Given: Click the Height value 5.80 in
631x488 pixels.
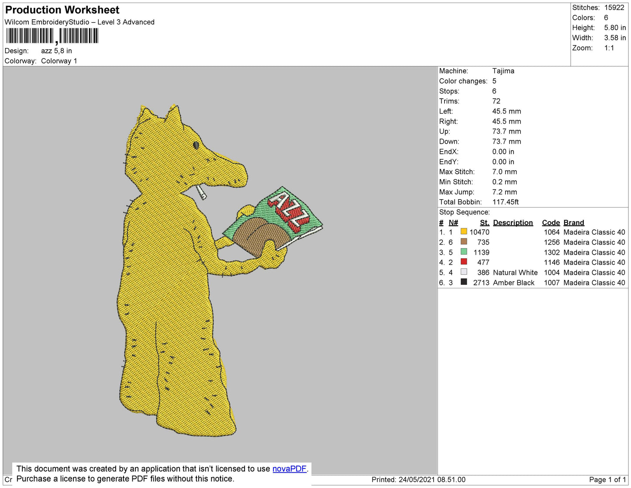Looking at the screenshot, I should [x=615, y=28].
